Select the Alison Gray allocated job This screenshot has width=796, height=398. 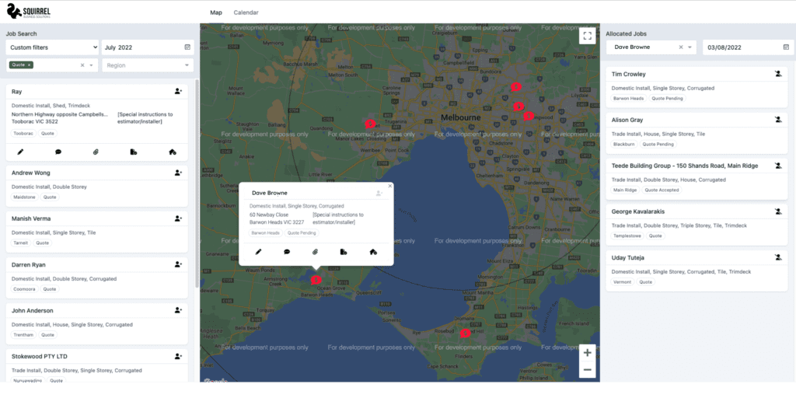(x=697, y=133)
